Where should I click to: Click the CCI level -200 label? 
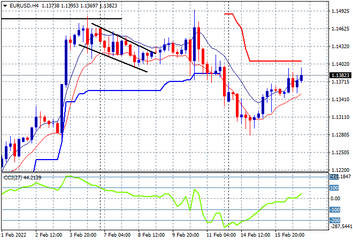coord(335,220)
